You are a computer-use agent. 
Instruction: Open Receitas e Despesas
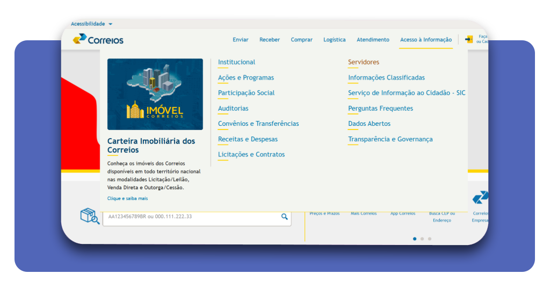(248, 139)
